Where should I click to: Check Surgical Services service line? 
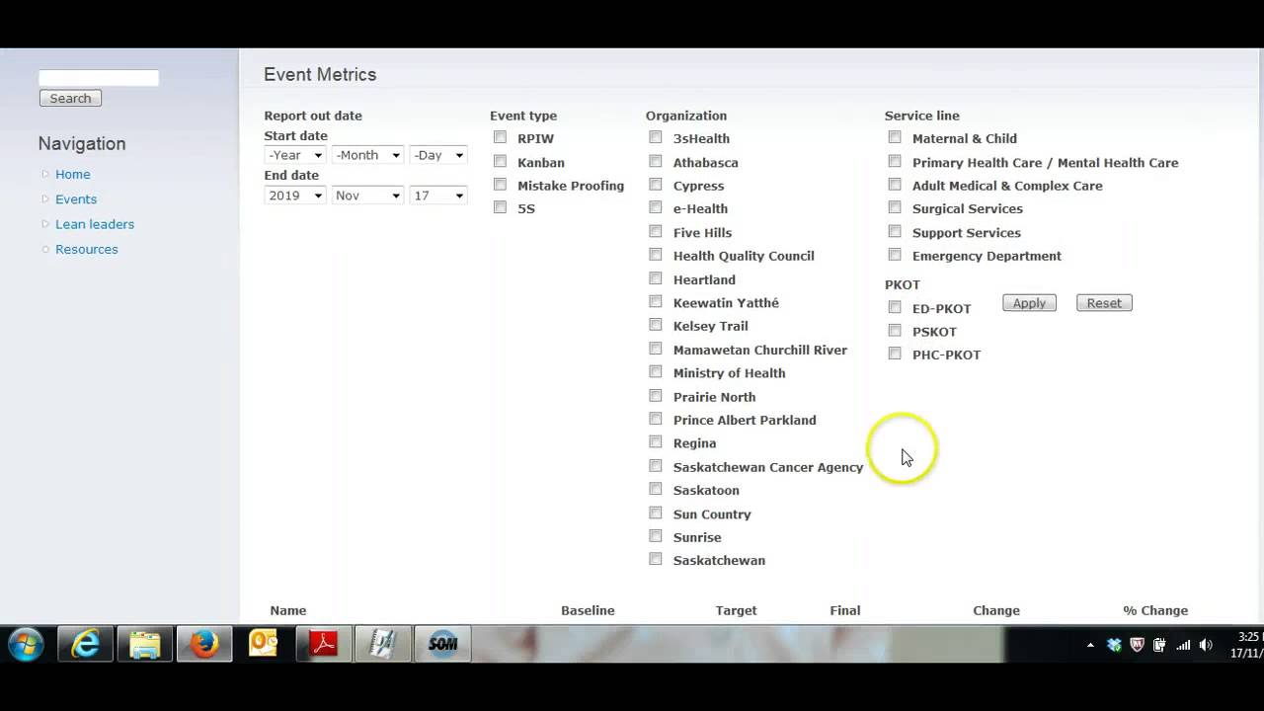(895, 207)
